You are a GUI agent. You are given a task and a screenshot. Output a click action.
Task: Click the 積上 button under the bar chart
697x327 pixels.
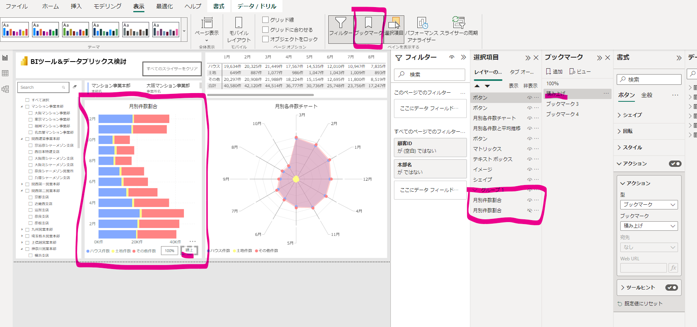pyautogui.click(x=189, y=250)
